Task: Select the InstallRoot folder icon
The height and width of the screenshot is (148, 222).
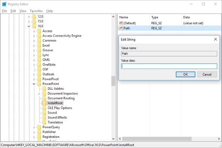Action: pyautogui.click(x=44, y=103)
